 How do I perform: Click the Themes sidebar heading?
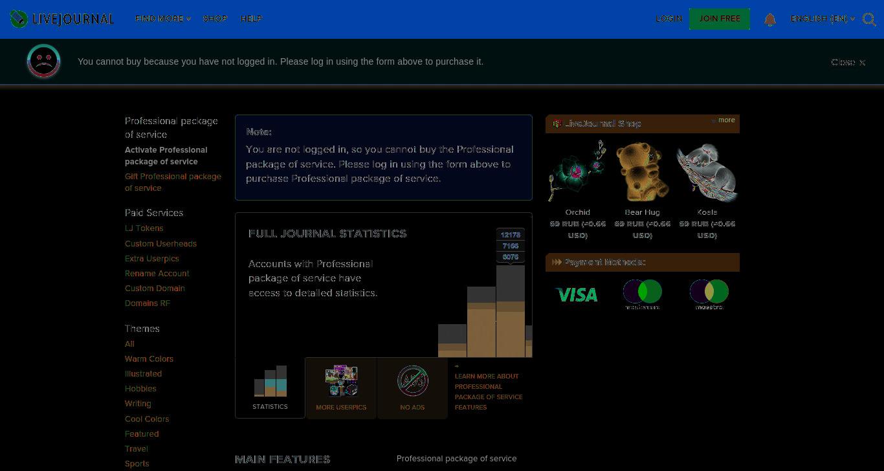142,329
